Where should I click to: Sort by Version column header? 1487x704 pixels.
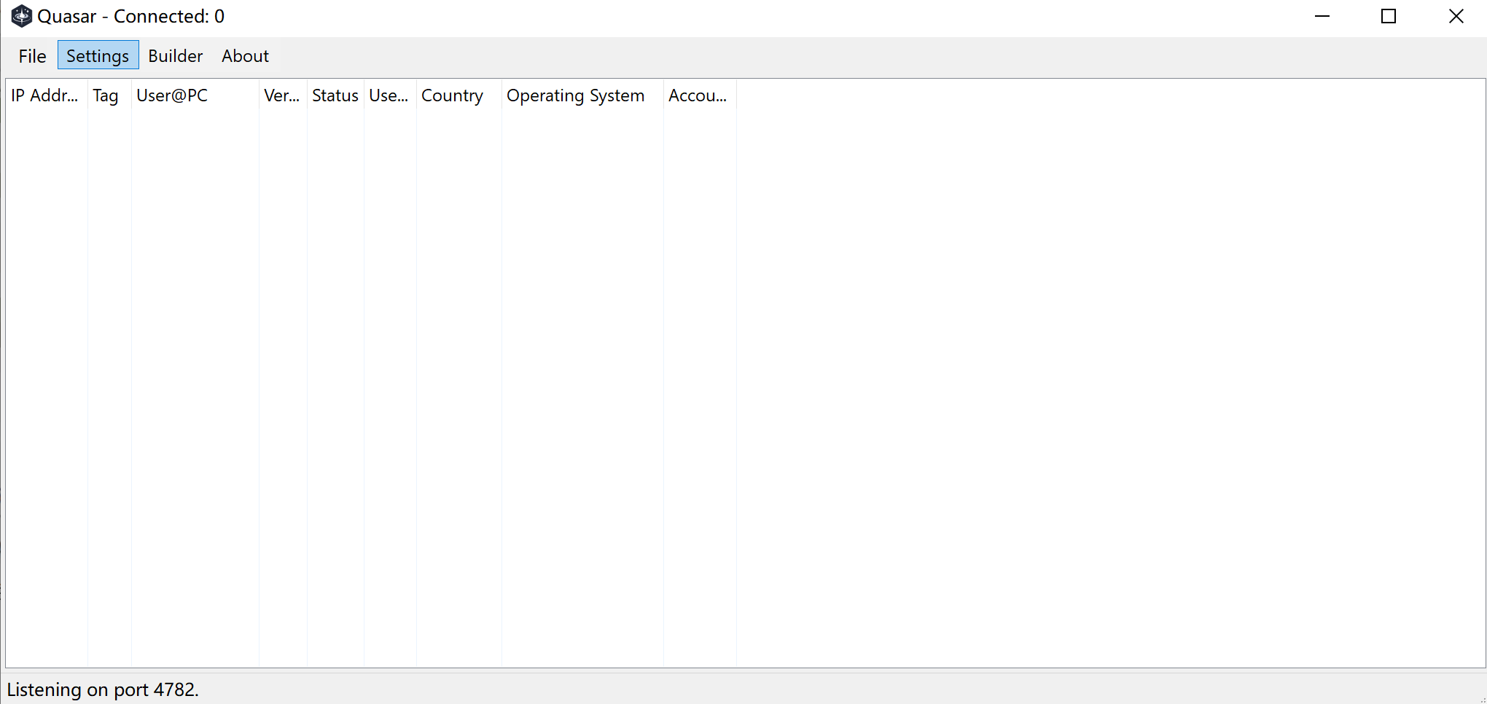click(283, 95)
